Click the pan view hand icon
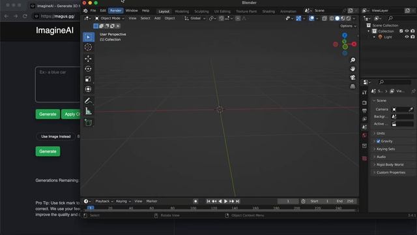 point(352,69)
